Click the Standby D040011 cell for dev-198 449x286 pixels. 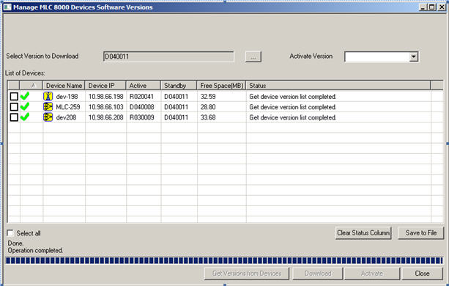(x=176, y=97)
